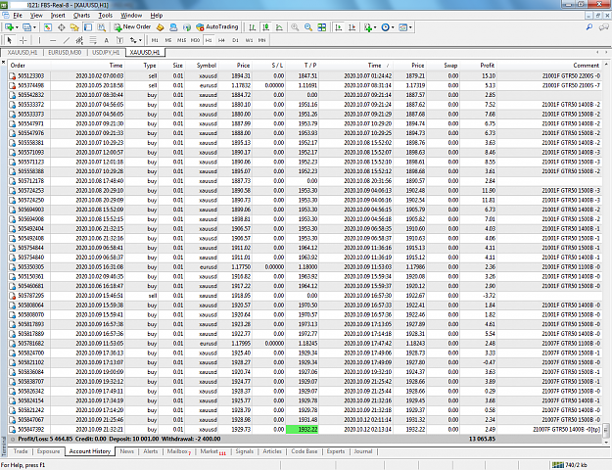Open the Data Window icon
Image resolution: width=612 pixels, height=470 pixels.
[x=62, y=27]
